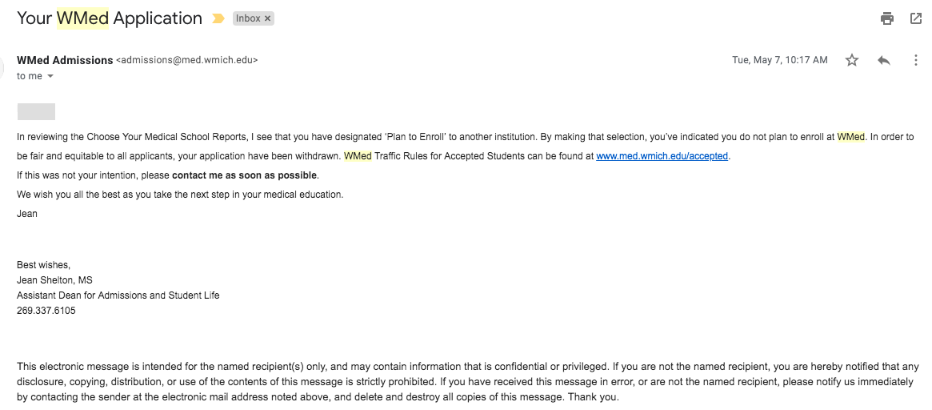This screenshot has height=410, width=932.
Task: Select the admissions@med.wmich.edu sender address
Action: click(187, 60)
